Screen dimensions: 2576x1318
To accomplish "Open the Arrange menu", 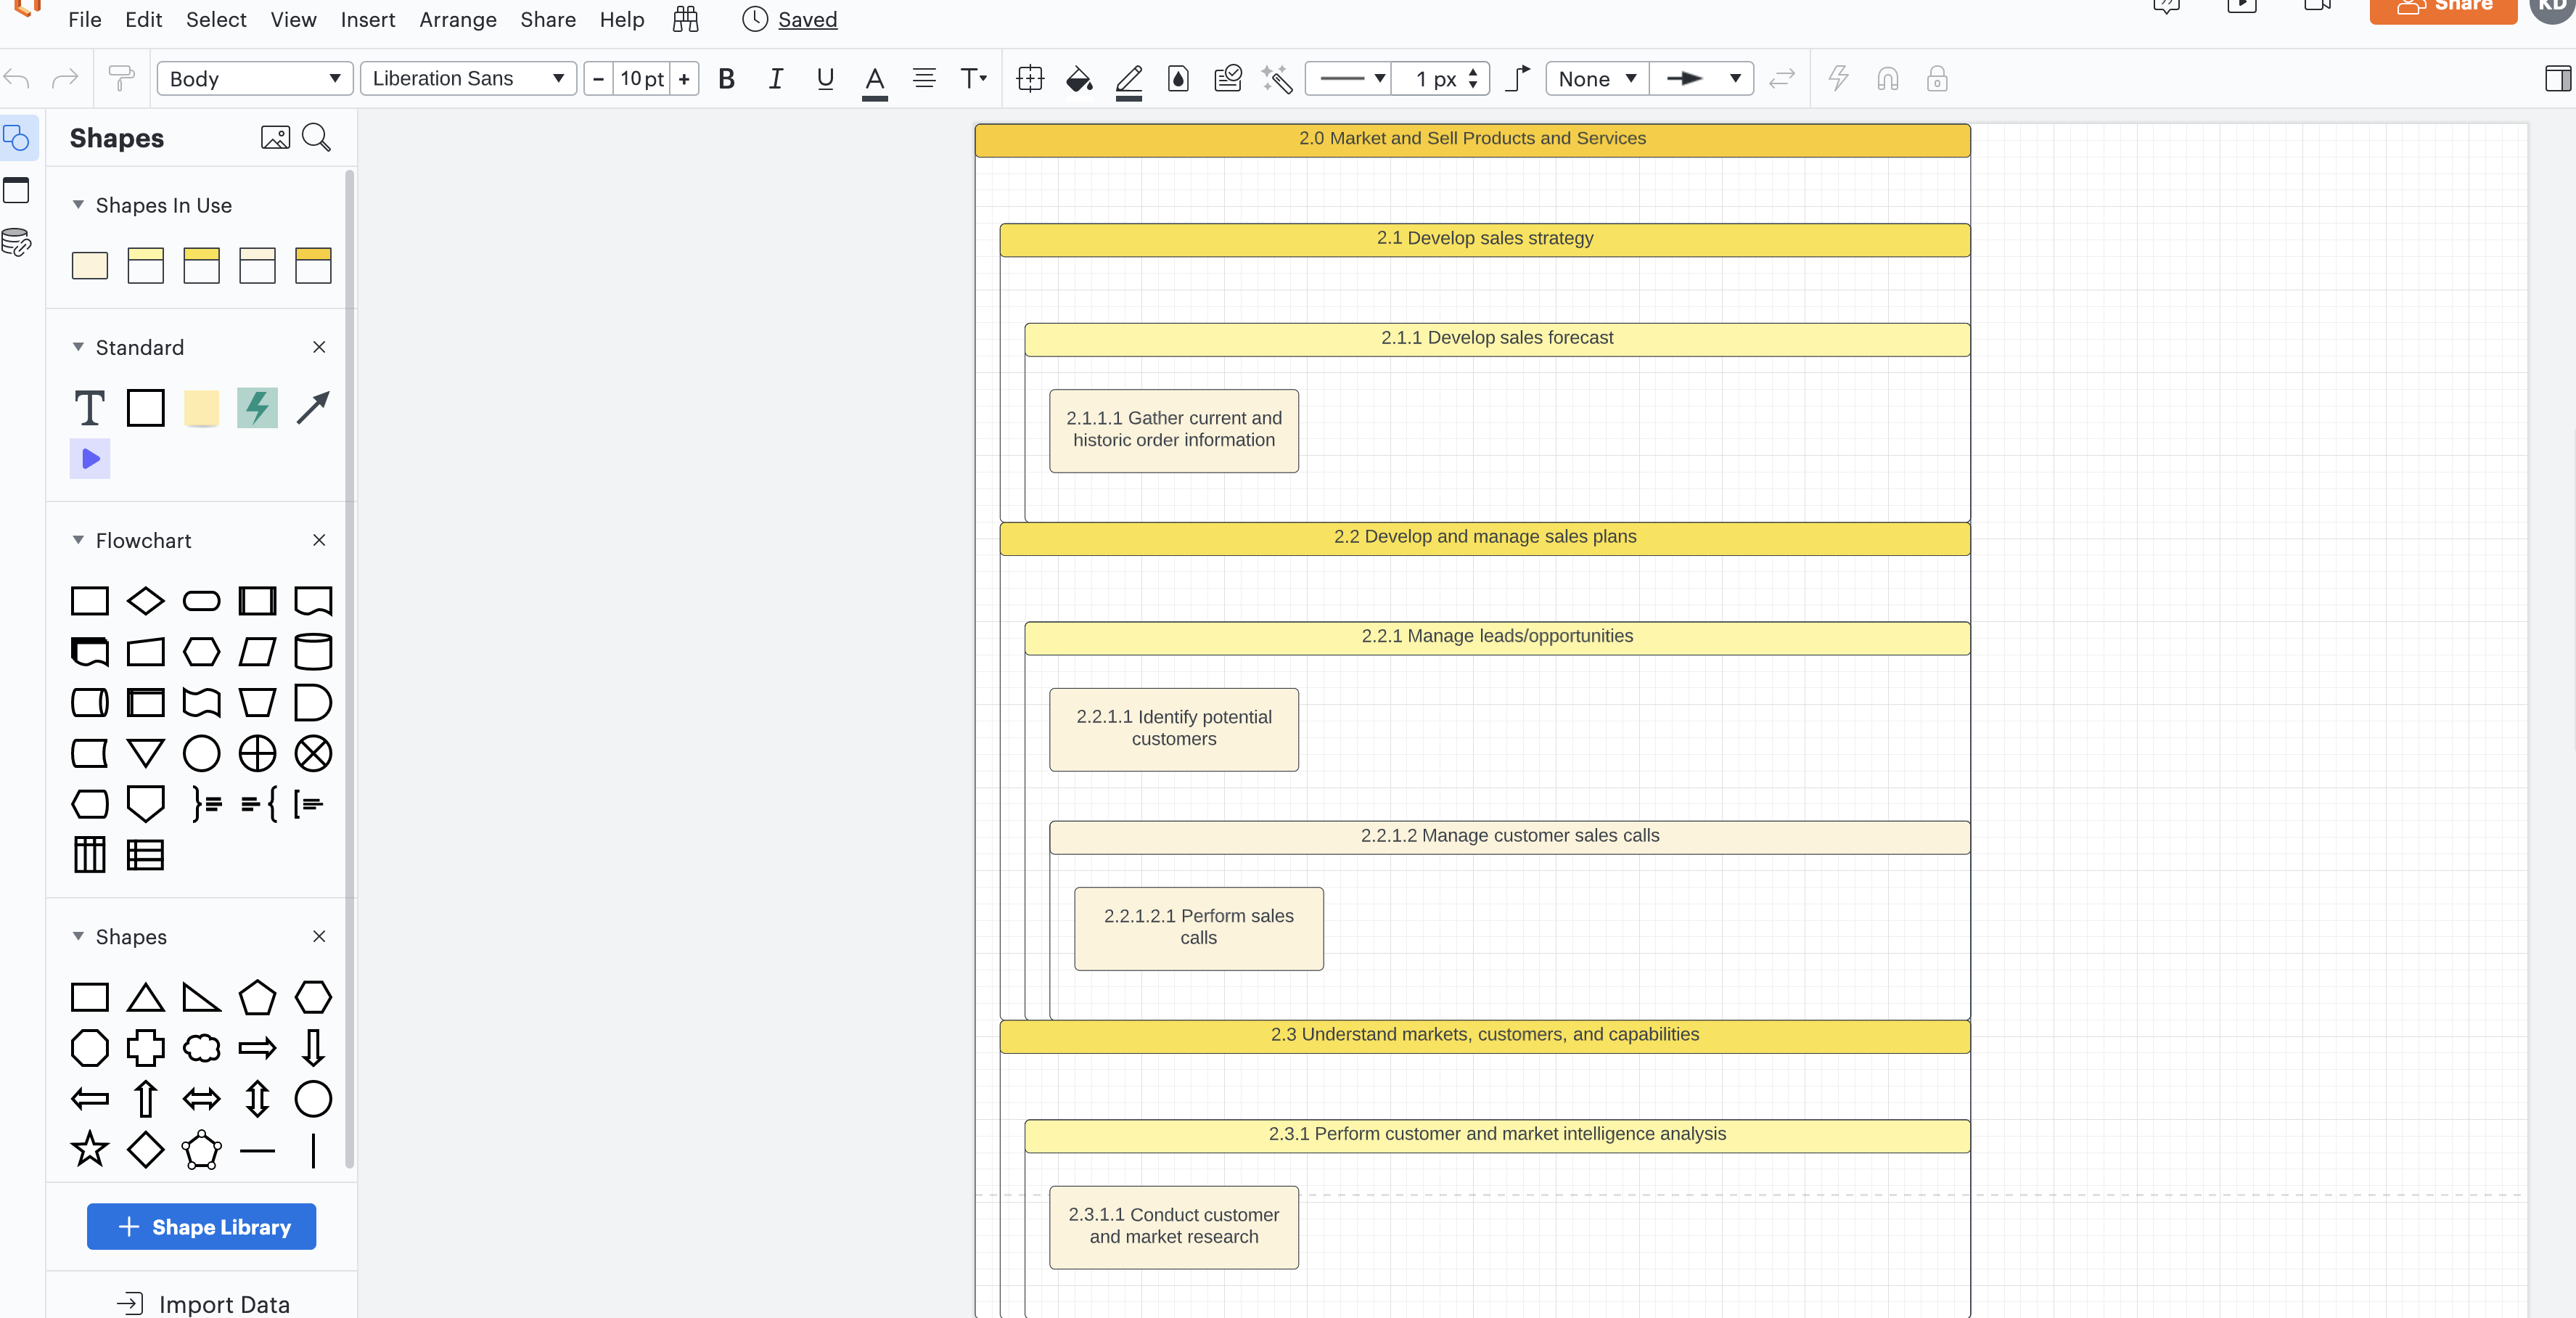I will click(457, 18).
